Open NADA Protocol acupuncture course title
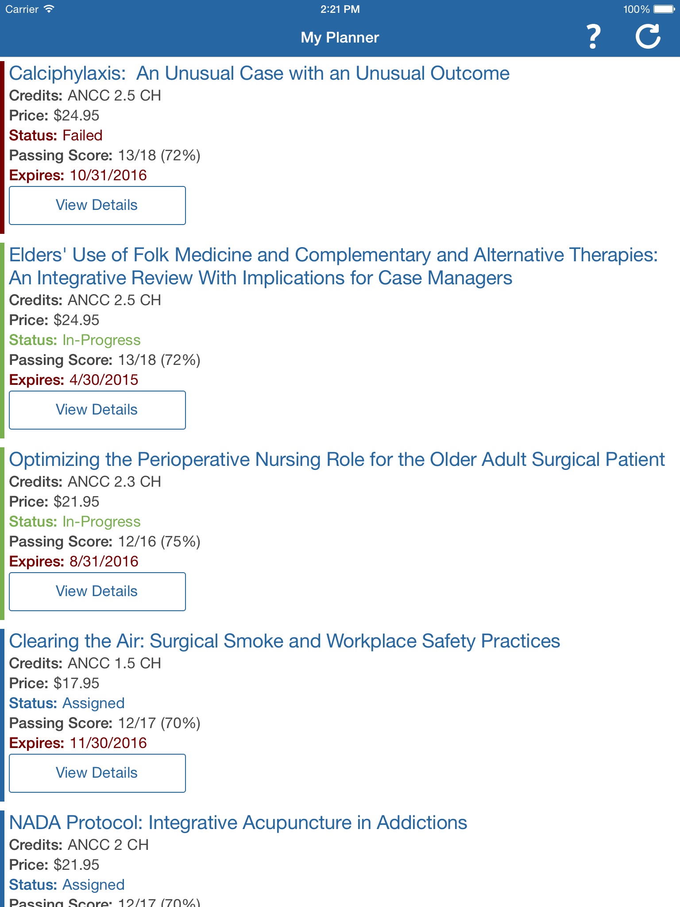Screen dimensions: 680x907 238,823
